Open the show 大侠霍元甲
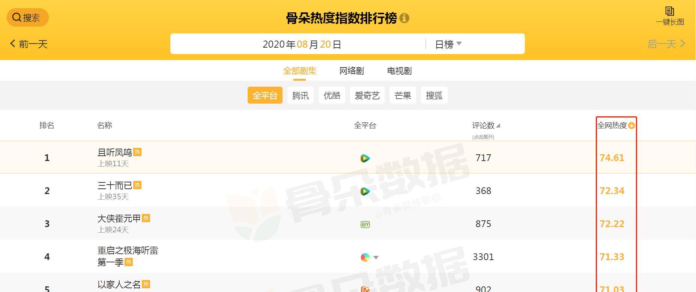The image size is (696, 292). click(119, 218)
